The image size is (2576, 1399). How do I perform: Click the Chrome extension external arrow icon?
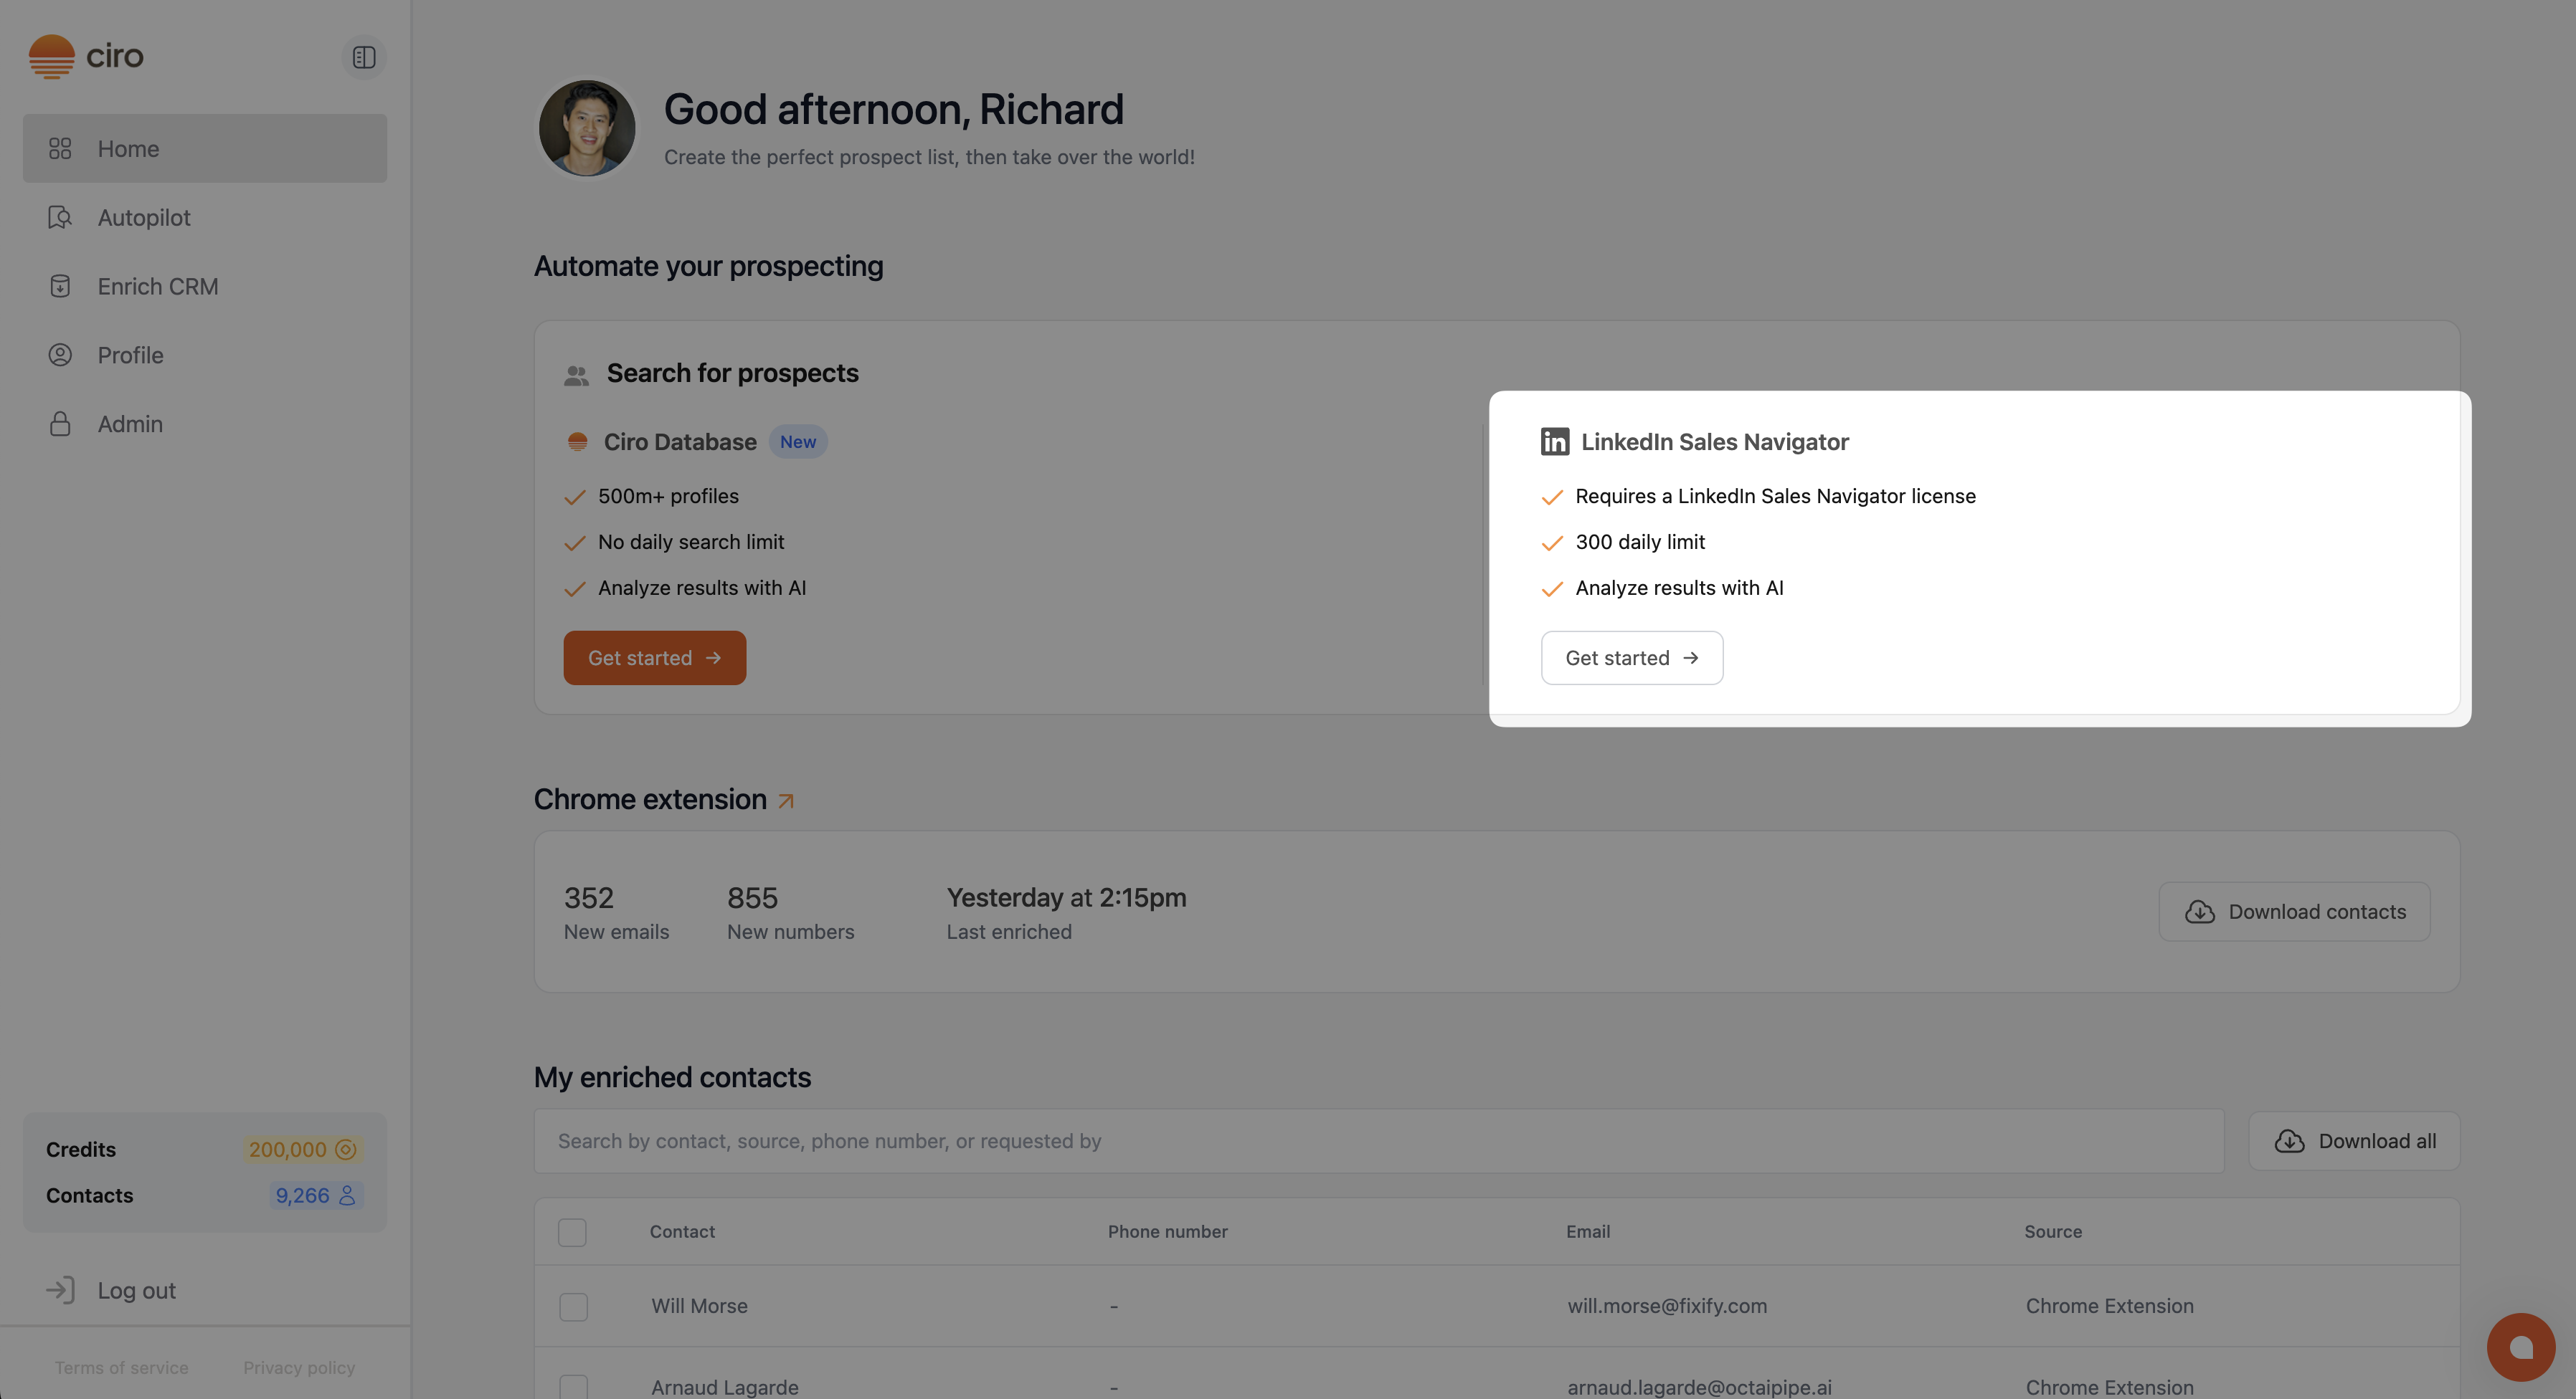point(786,801)
